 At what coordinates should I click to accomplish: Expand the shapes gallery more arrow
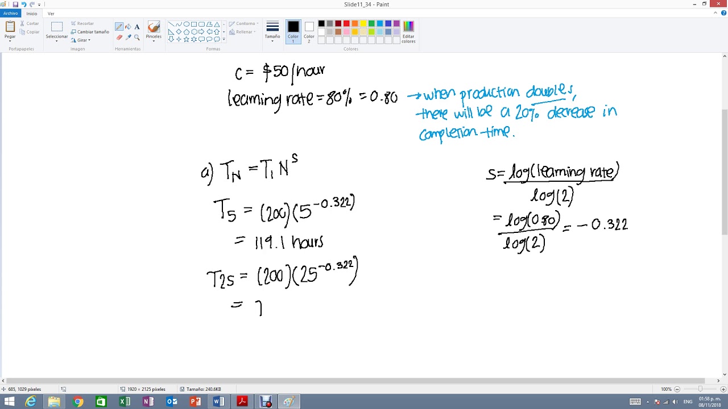[224, 40]
